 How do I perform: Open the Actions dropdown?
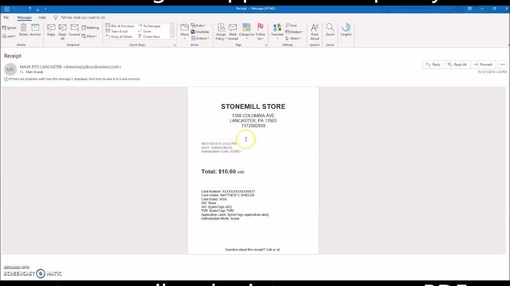200,39
